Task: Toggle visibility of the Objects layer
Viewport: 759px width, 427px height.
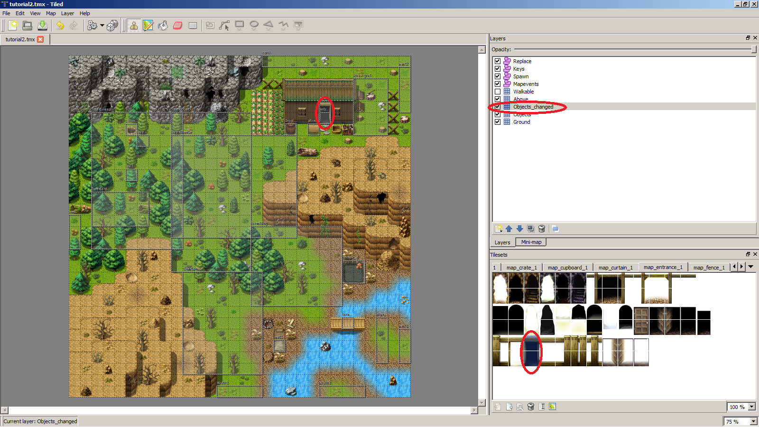Action: click(x=498, y=114)
